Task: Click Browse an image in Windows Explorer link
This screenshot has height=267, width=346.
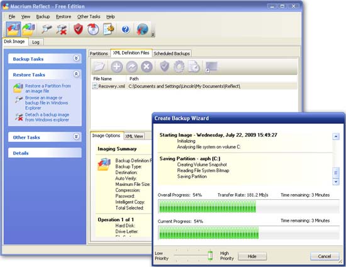Action: (x=47, y=102)
